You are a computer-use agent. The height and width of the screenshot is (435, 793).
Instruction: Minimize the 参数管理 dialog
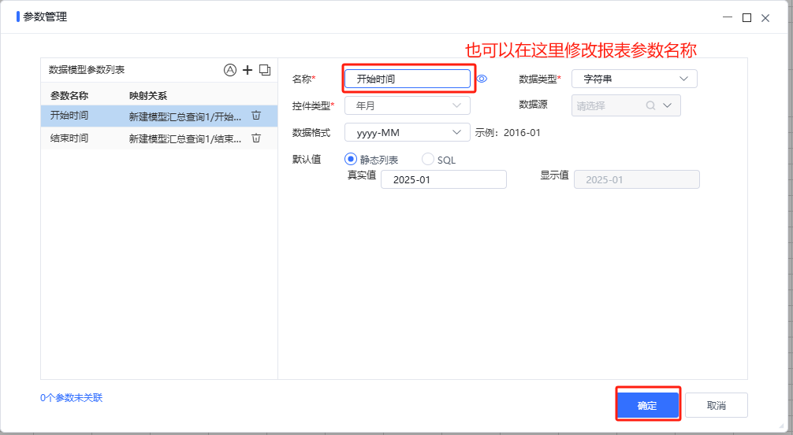point(728,17)
